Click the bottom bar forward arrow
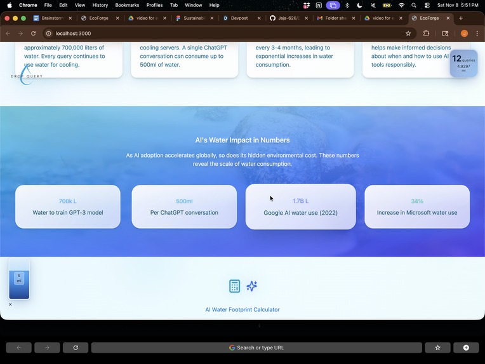Screen dimensions: 485x364 coord(47,347)
